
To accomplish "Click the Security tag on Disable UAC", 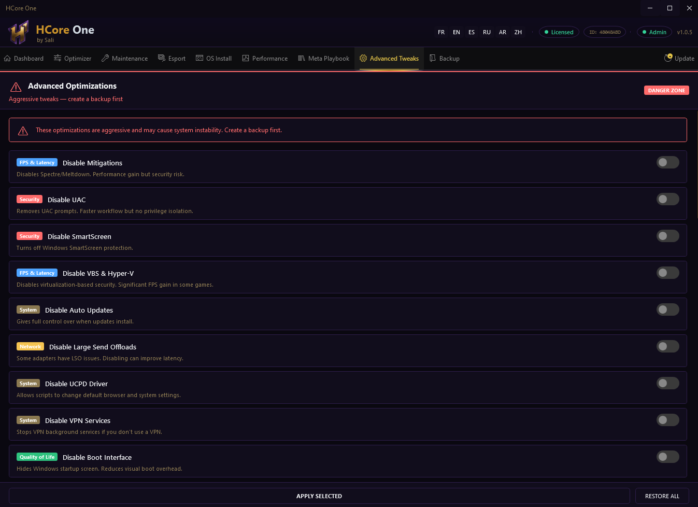I will [30, 200].
